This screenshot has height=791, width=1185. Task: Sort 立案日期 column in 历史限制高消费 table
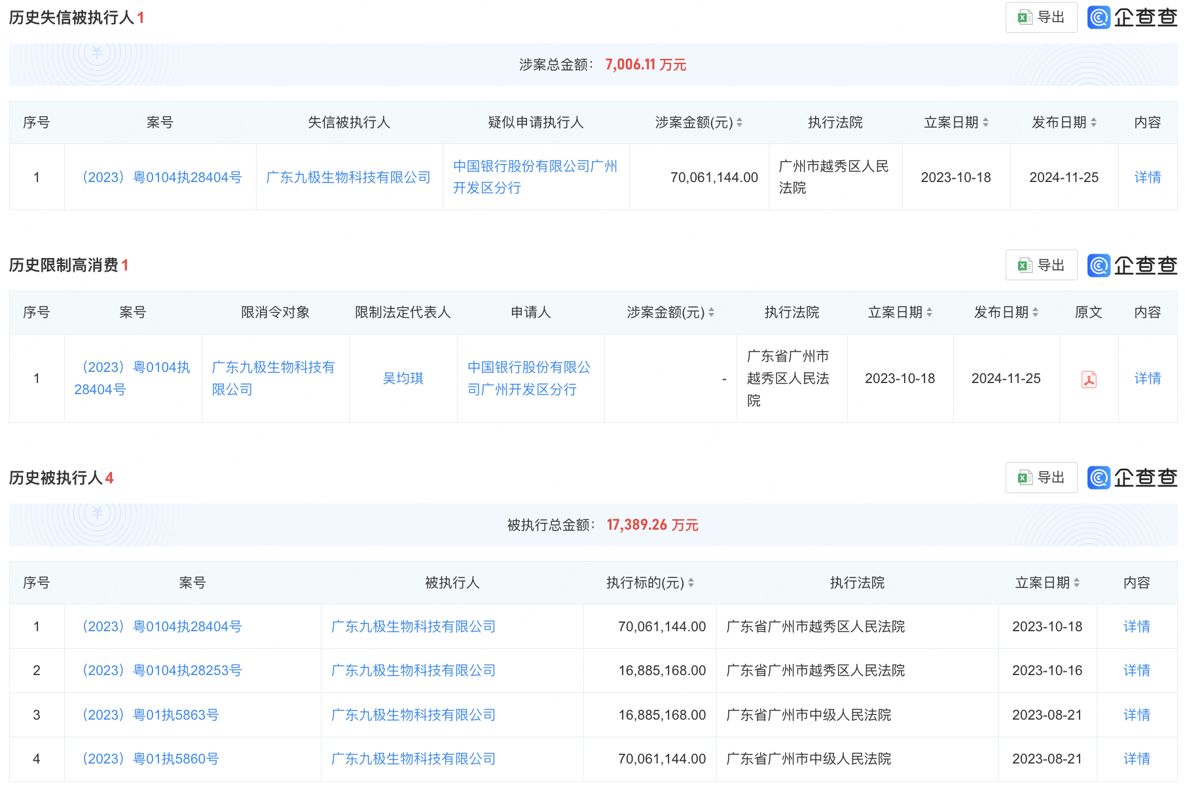pos(929,312)
